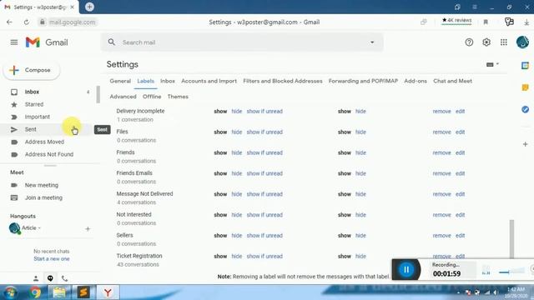Click the Gmail logo
The height and width of the screenshot is (300, 534).
tap(47, 42)
